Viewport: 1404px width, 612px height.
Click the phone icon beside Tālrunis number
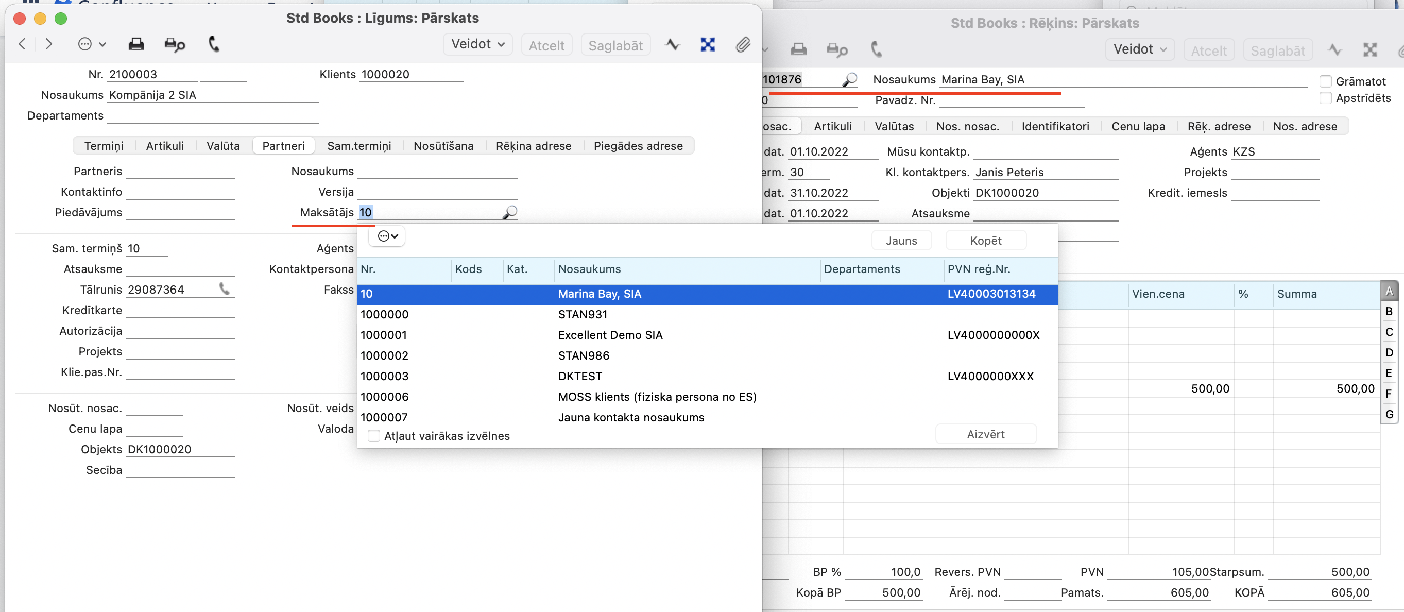[x=225, y=289]
